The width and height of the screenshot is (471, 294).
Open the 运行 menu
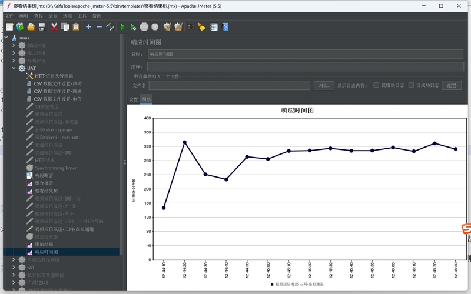pos(52,16)
